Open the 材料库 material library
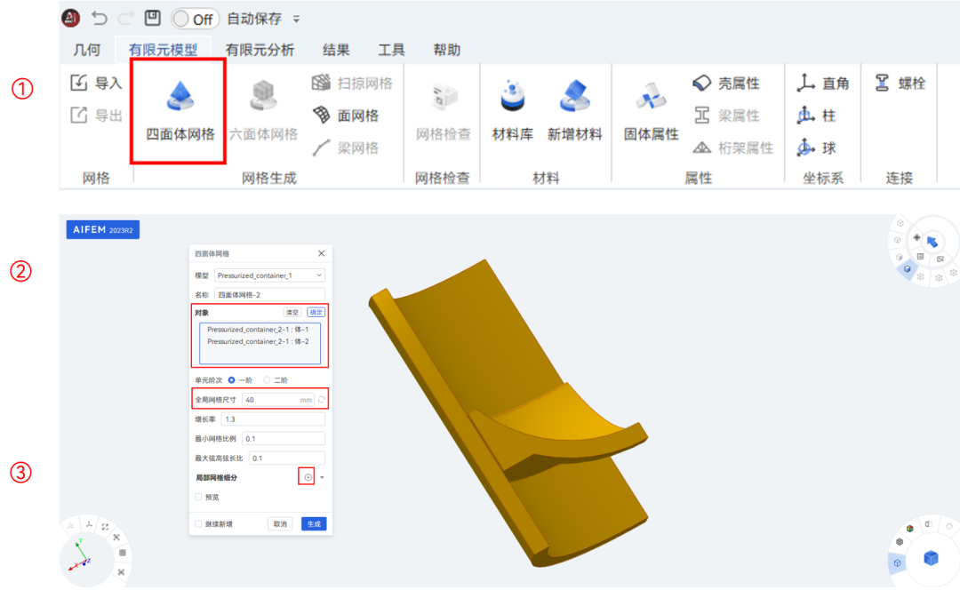Image resolution: width=960 pixels, height=590 pixels. [514, 111]
